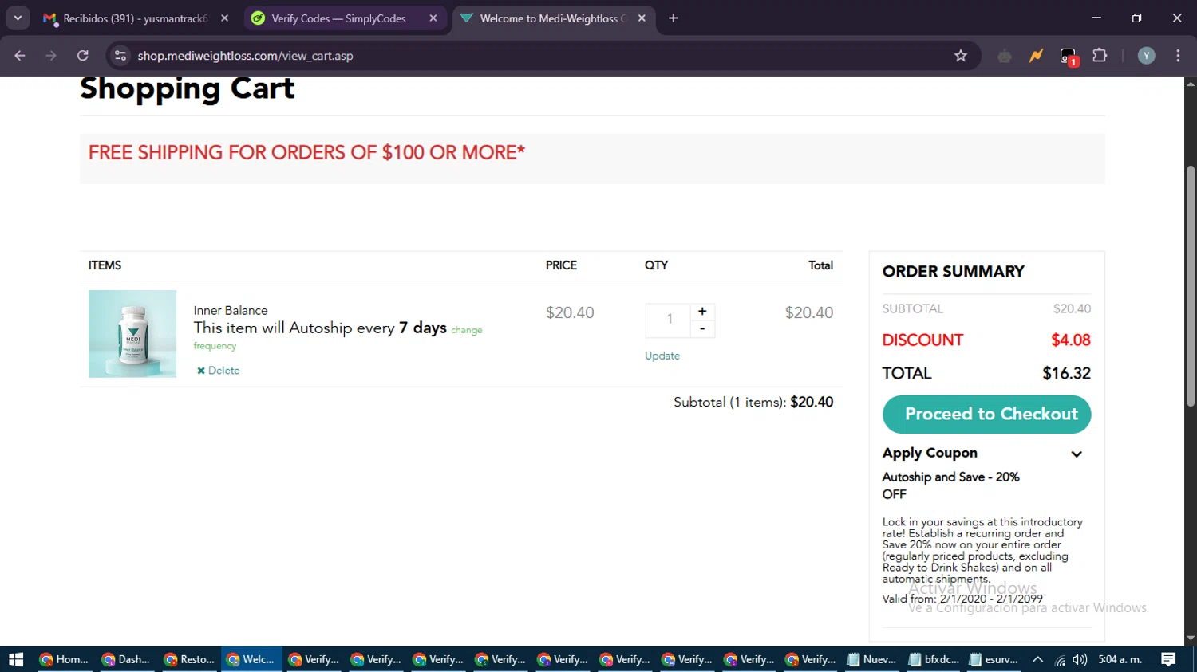Click the browser forward arrow
This screenshot has height=672, width=1197.
51,56
